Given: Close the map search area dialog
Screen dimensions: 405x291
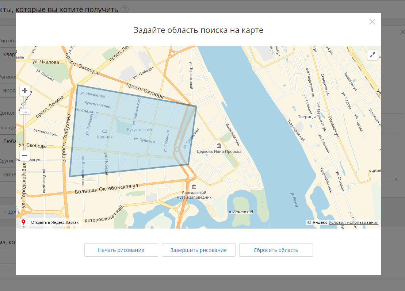Looking at the screenshot, I should 372,22.
